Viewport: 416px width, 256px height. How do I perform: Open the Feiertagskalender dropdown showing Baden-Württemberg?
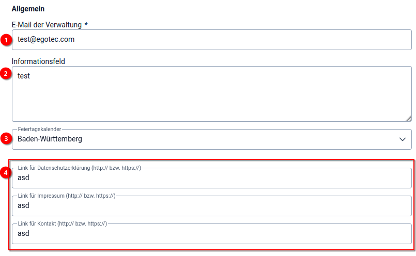[x=207, y=139]
